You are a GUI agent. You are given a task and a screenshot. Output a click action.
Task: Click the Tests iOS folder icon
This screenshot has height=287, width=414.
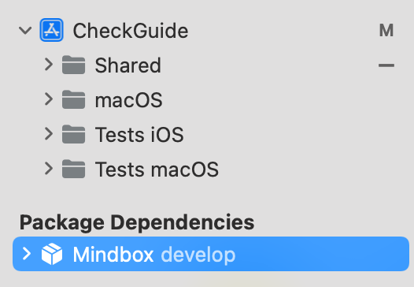73,134
